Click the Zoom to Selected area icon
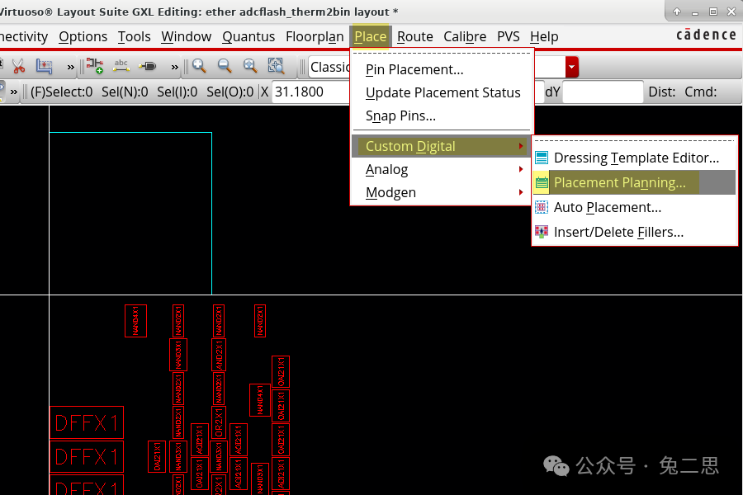 [x=276, y=66]
